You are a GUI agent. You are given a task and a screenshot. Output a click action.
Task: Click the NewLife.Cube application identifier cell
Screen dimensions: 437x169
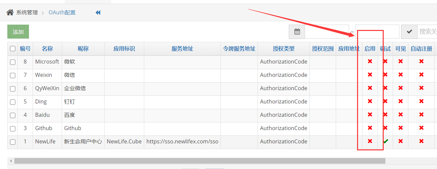124,141
